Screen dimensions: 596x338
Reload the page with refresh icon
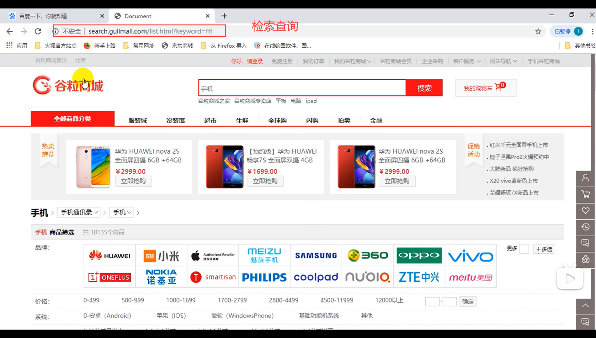click(38, 31)
